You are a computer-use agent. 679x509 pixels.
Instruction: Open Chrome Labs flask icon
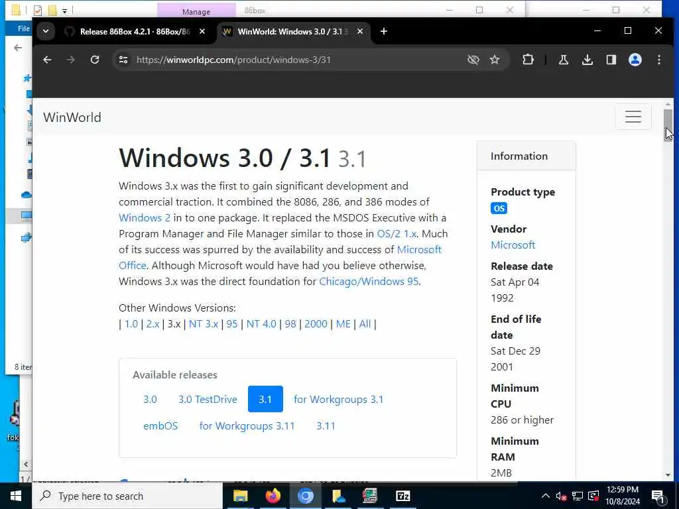564,60
